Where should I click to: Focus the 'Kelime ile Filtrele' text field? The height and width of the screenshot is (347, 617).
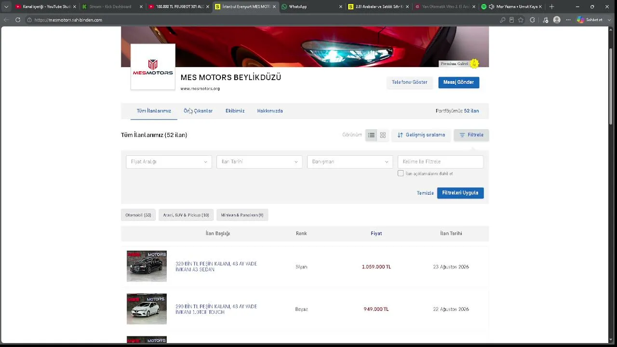[x=441, y=162]
